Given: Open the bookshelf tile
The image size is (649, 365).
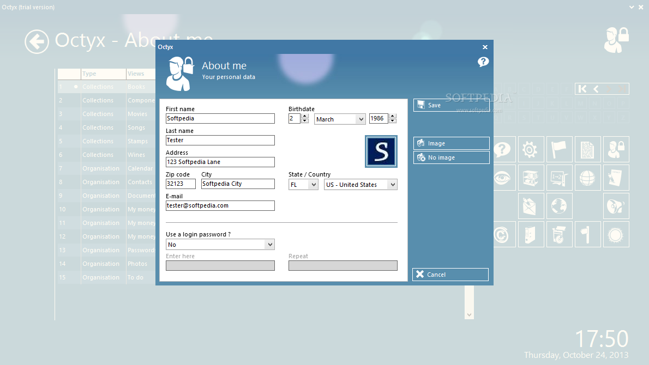Looking at the screenshot, I should click(531, 178).
